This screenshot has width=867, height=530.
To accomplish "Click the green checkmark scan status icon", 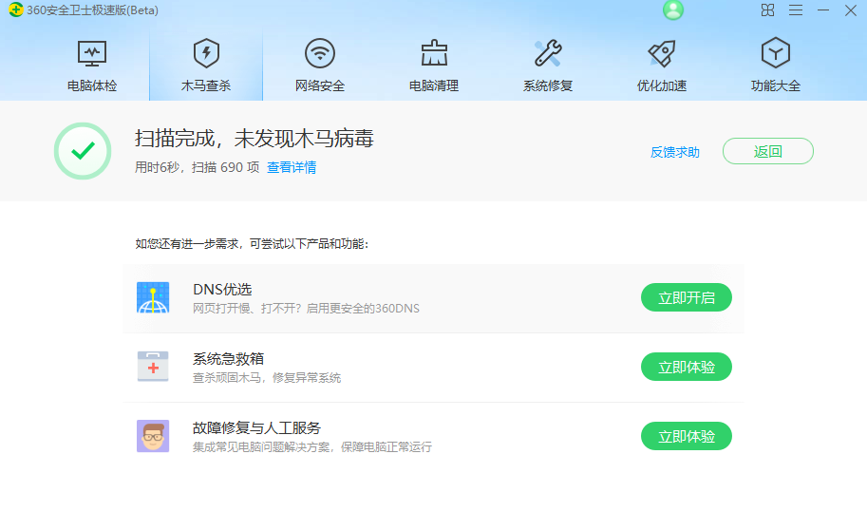I will point(83,151).
